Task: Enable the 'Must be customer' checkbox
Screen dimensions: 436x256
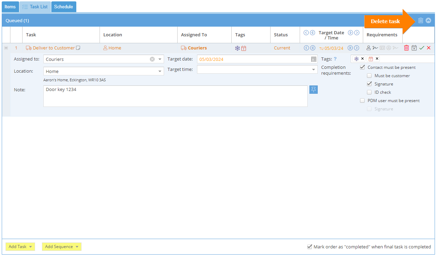Action: coord(369,76)
